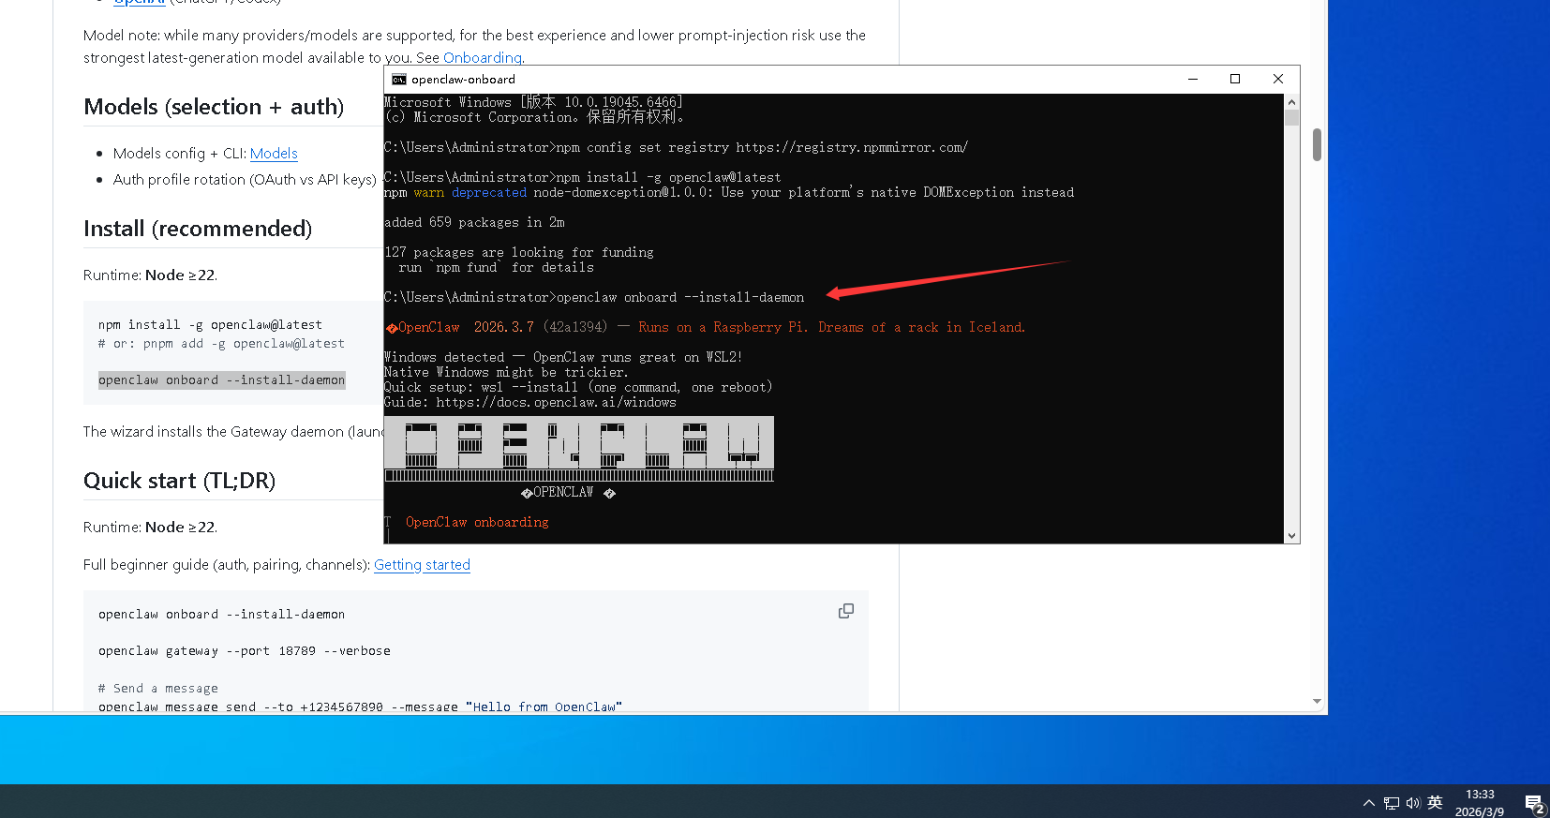Image resolution: width=1550 pixels, height=818 pixels.
Task: Click the web page scrollbar down arrow
Action: (x=1317, y=701)
